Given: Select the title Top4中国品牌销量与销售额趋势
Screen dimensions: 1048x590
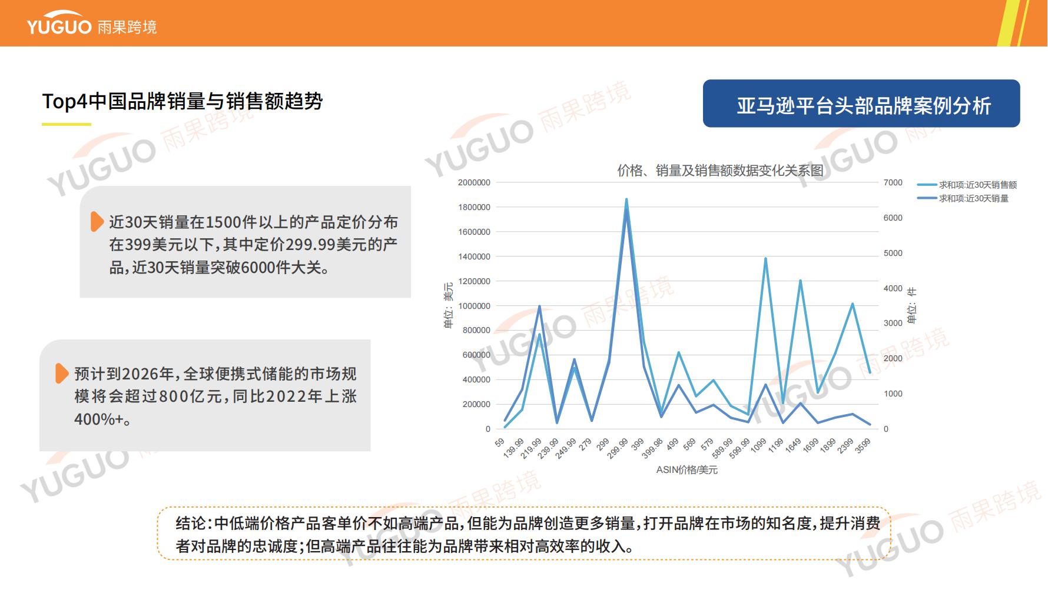Looking at the screenshot, I should (x=183, y=101).
